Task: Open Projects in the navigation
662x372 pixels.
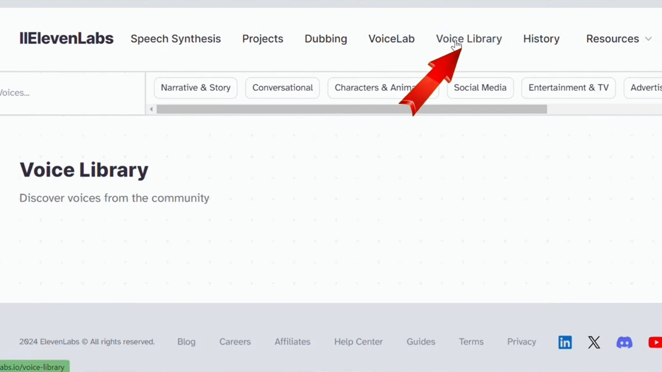Action: click(x=263, y=39)
